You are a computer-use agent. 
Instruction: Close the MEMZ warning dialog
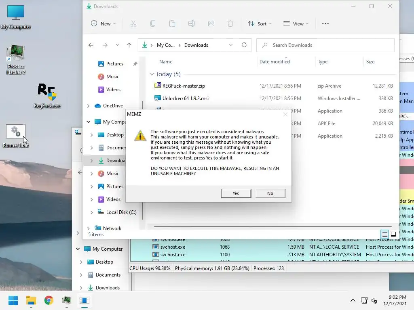point(285,114)
